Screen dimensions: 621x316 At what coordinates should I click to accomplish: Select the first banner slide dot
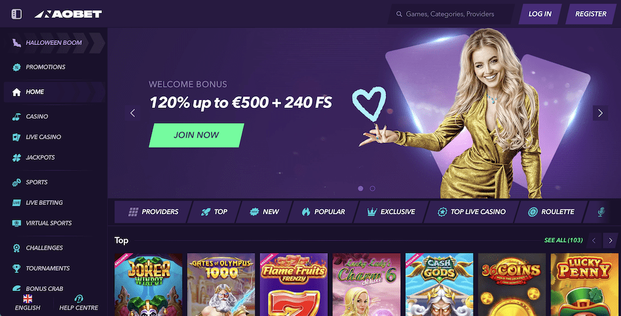[x=360, y=189]
